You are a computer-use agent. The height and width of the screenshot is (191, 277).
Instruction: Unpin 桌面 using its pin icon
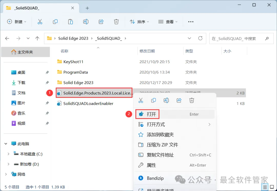click(x=47, y=72)
